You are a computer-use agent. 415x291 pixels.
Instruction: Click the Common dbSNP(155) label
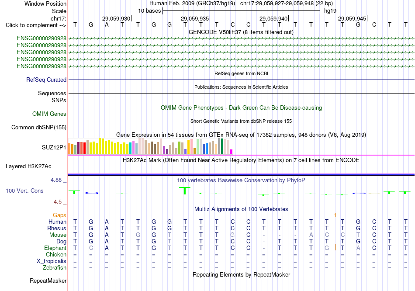tap(39, 127)
